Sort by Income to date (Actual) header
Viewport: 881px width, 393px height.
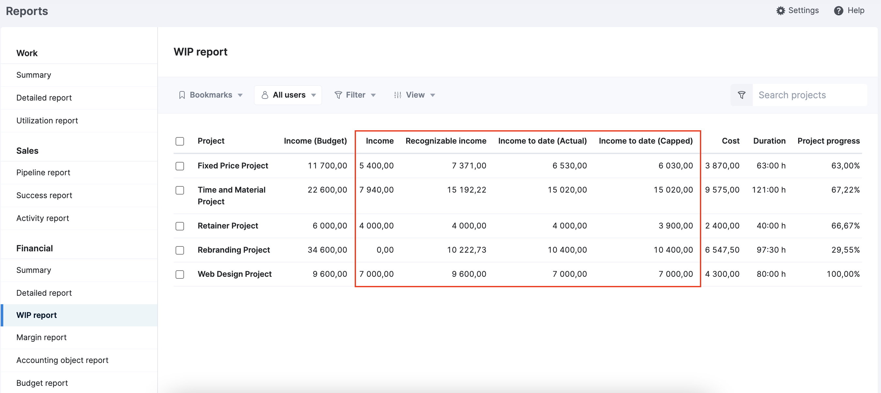pos(542,141)
